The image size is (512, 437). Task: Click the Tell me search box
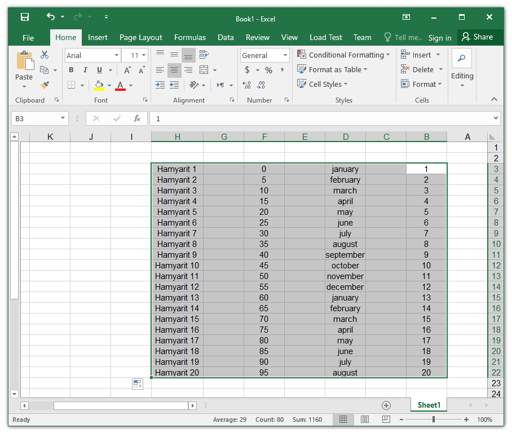coord(404,38)
